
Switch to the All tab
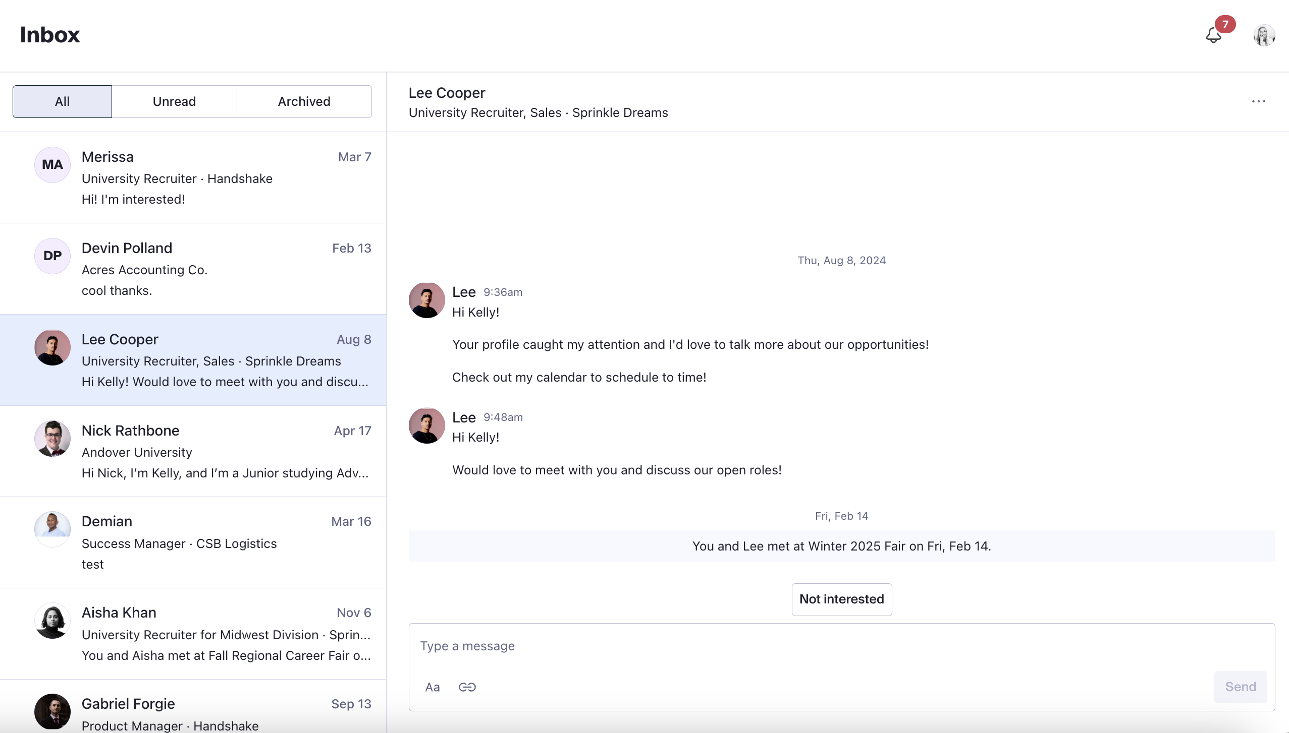62,101
